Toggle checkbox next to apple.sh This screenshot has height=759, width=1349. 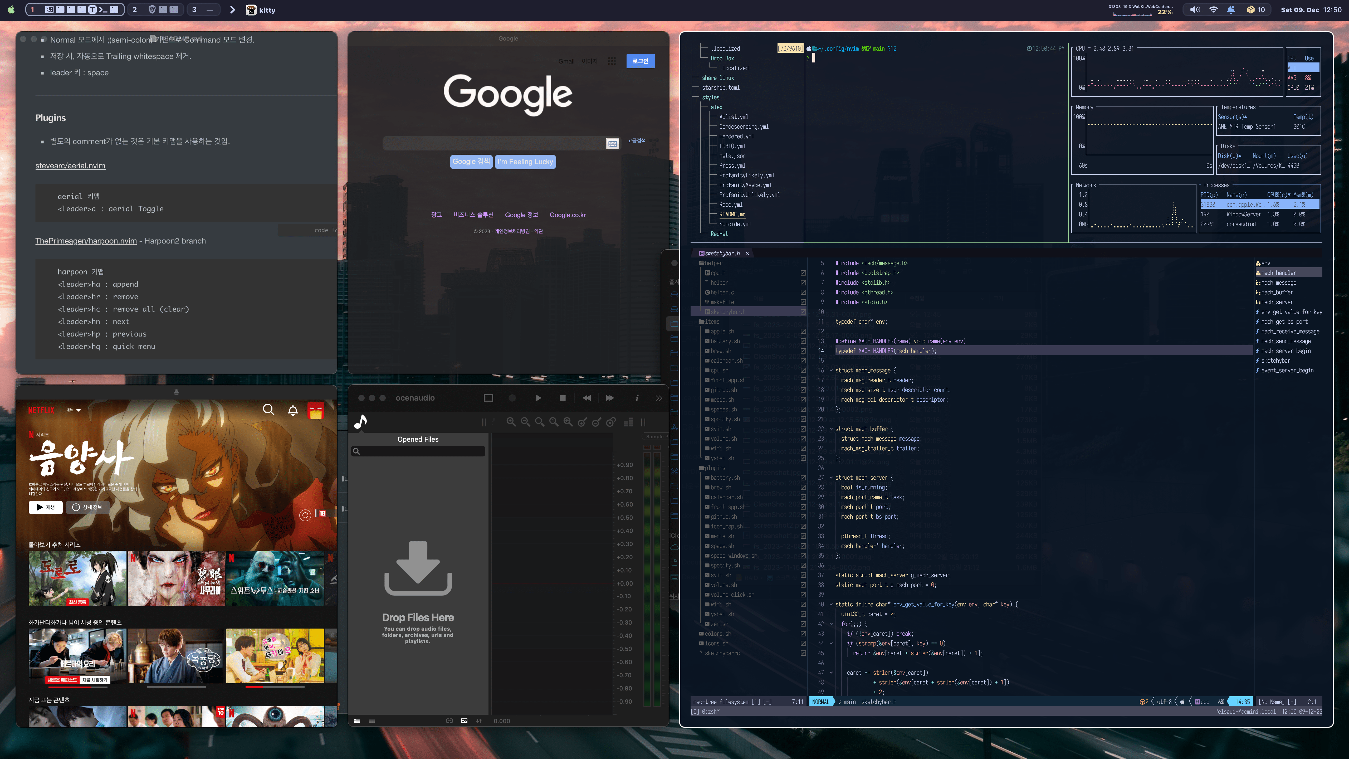click(803, 332)
